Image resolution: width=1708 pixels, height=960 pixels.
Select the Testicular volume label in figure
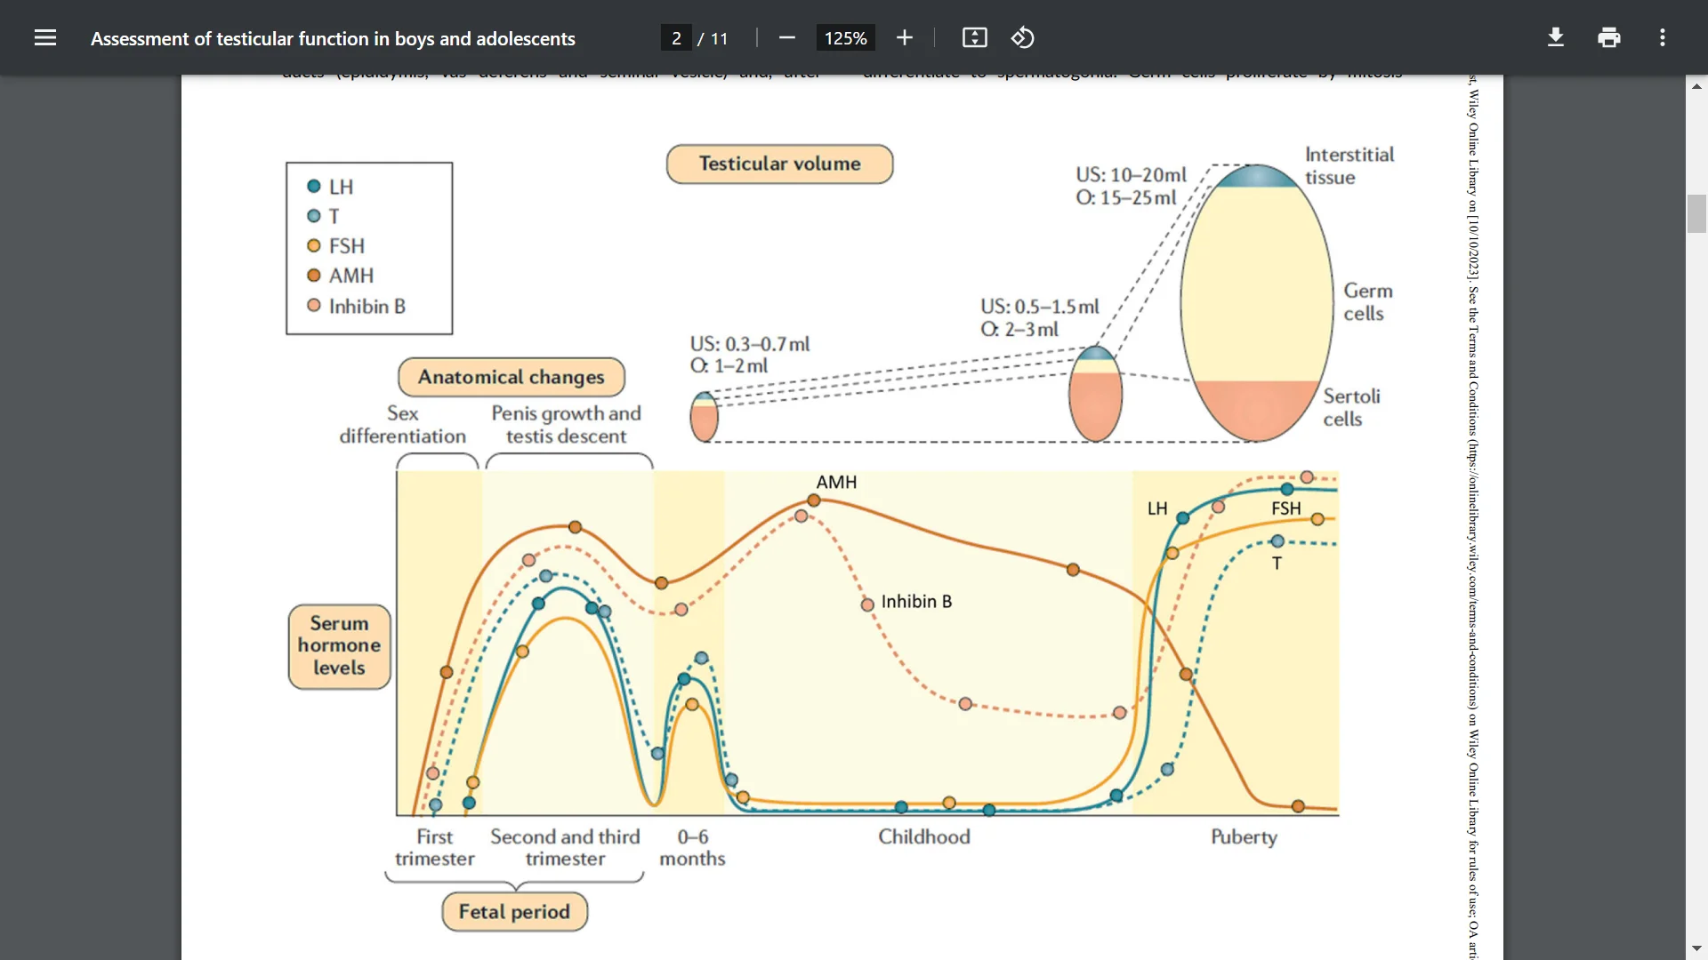coord(778,164)
